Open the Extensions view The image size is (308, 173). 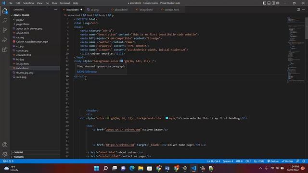(5, 49)
